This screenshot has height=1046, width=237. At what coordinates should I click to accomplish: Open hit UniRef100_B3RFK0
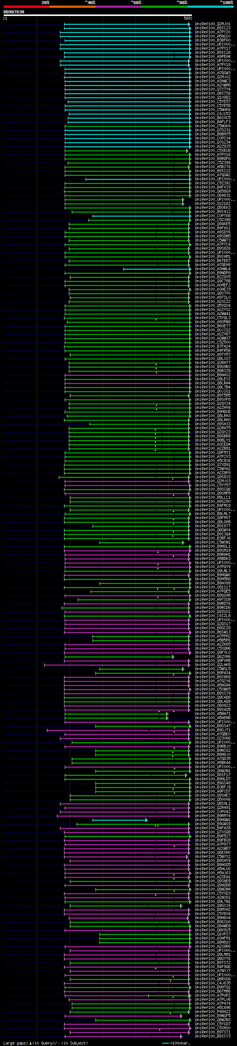[212, 40]
